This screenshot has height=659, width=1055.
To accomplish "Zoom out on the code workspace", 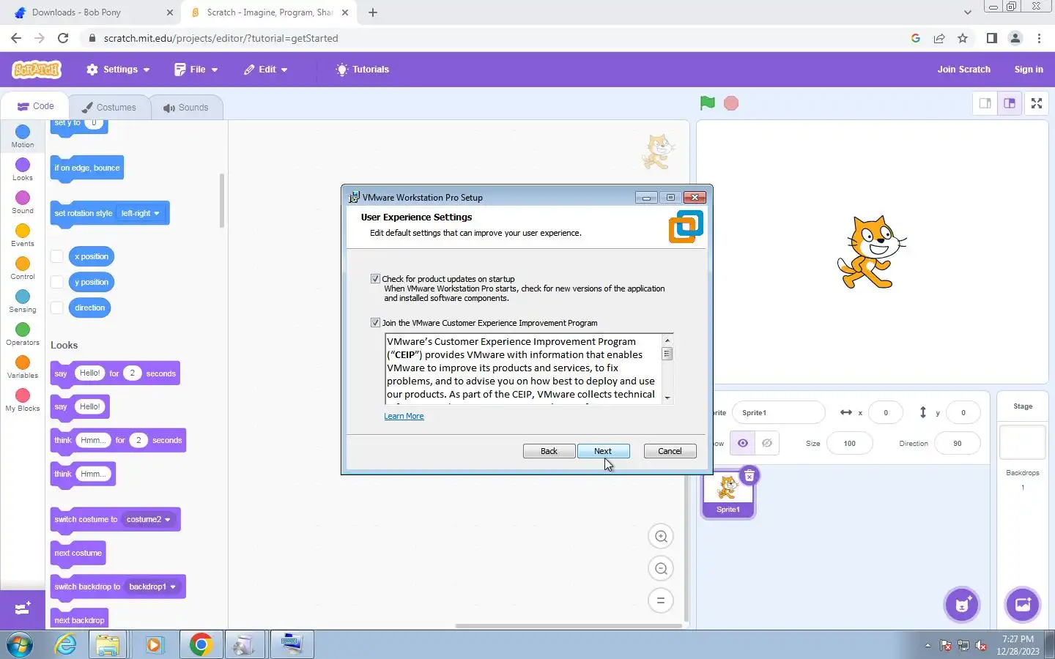I will (661, 569).
